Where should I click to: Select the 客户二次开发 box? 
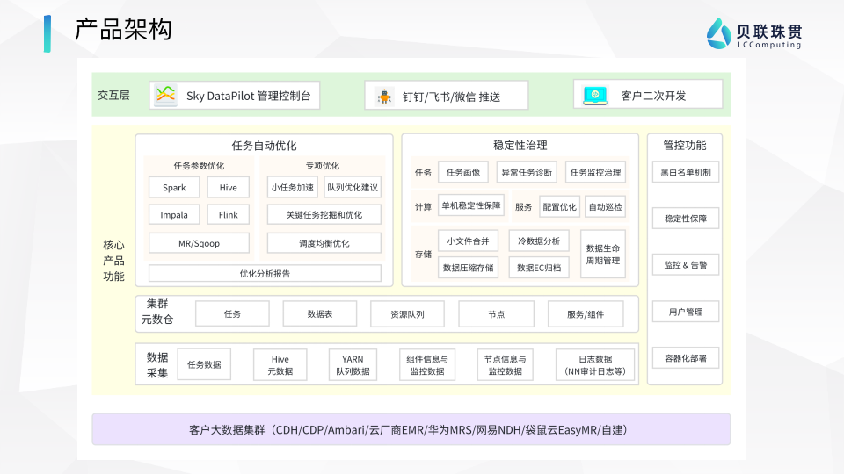click(x=648, y=95)
